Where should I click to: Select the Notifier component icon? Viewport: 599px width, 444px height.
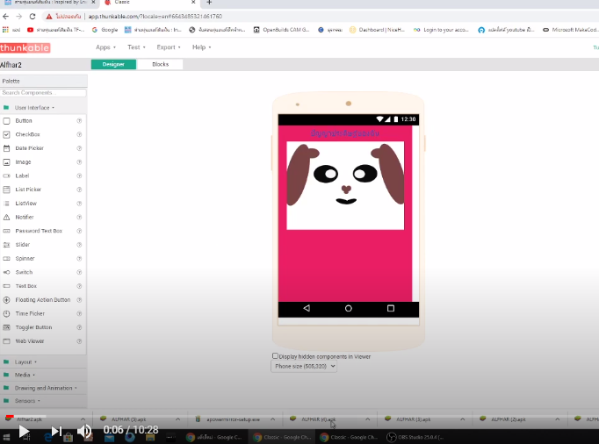[x=7, y=217]
